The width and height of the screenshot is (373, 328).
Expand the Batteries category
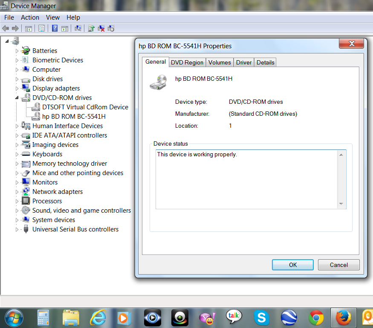17,51
